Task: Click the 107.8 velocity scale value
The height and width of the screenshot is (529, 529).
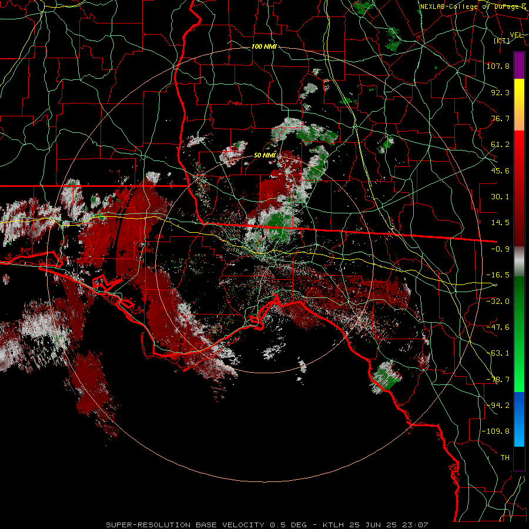Action: click(498, 66)
